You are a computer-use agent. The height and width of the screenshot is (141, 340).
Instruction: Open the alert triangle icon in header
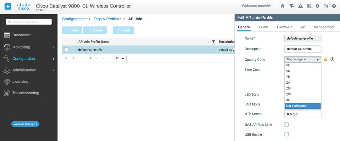pos(300,6)
